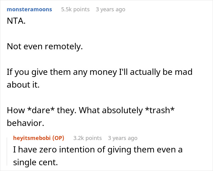Click the "single cent." reply text

(x=35, y=162)
